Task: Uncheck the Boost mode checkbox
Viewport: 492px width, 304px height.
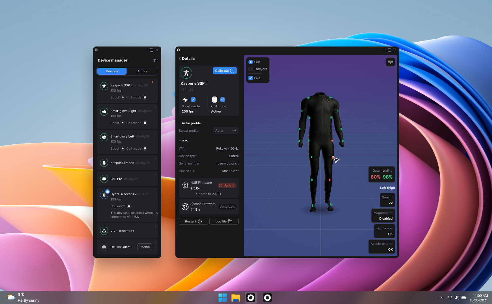Action: 193,100
